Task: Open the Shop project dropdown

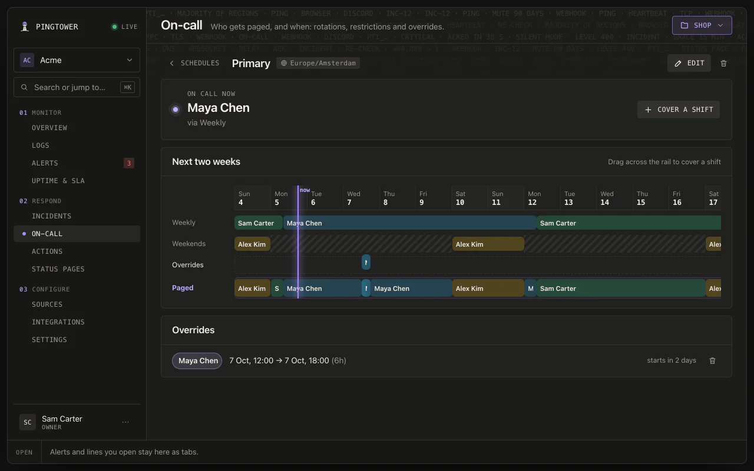Action: pyautogui.click(x=702, y=25)
